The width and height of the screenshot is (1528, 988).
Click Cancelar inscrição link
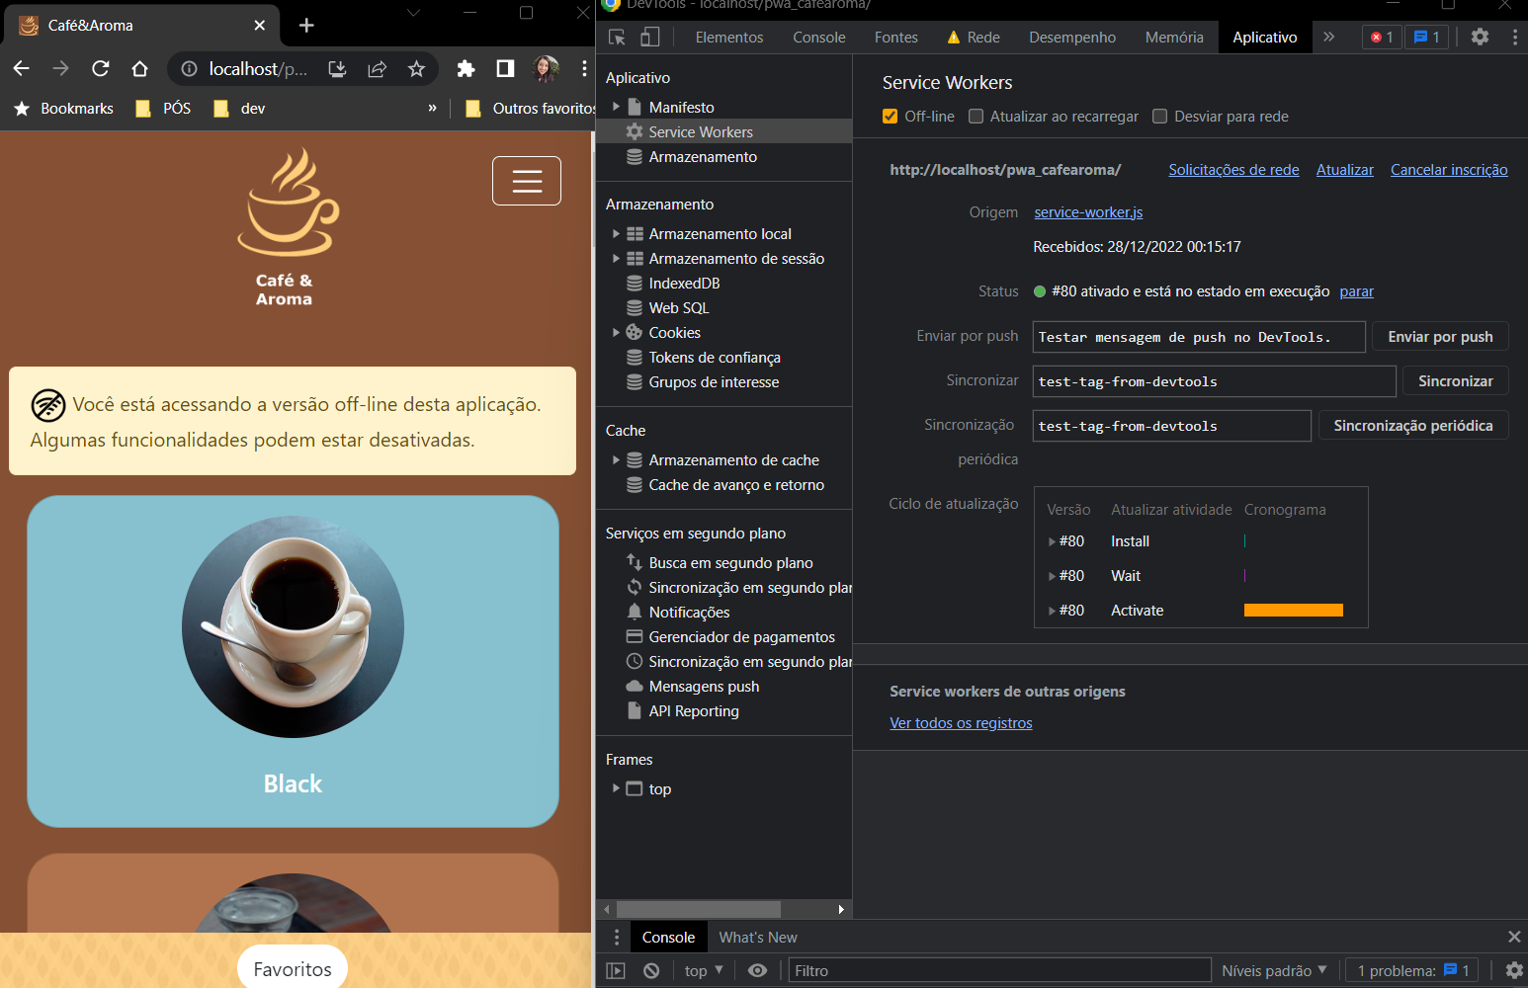[1449, 170]
